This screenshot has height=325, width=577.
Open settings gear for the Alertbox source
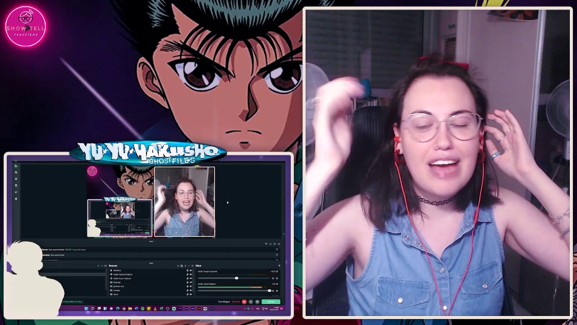188,270
